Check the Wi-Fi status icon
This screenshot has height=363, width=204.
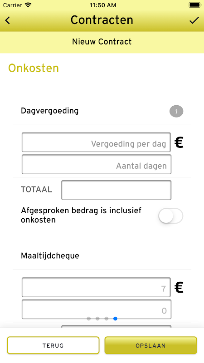[x=28, y=5]
